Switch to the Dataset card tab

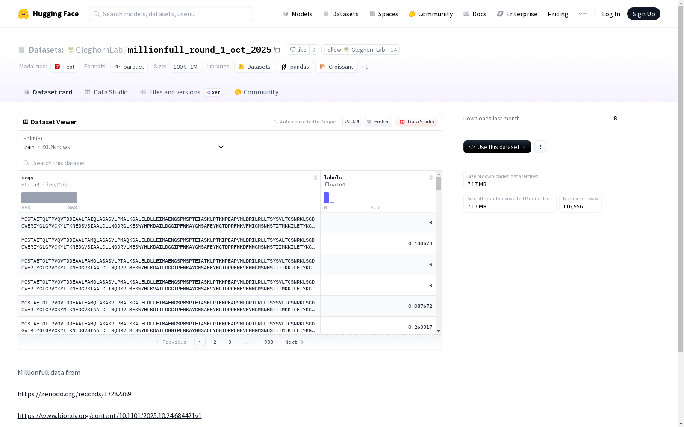click(x=48, y=92)
